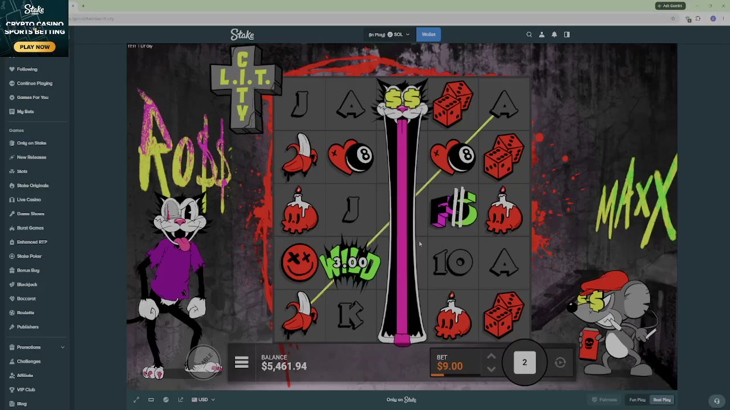Open the user profile icon
The image size is (730, 410).
click(x=542, y=35)
